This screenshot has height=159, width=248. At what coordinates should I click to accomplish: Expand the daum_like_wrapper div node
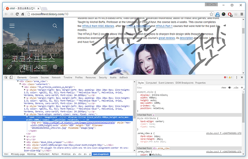[25, 142]
